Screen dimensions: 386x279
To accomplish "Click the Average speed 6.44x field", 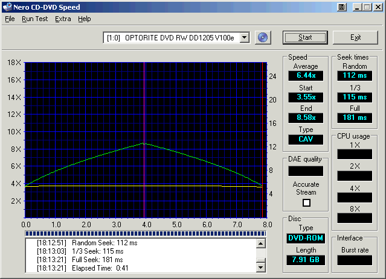I will click(306, 76).
